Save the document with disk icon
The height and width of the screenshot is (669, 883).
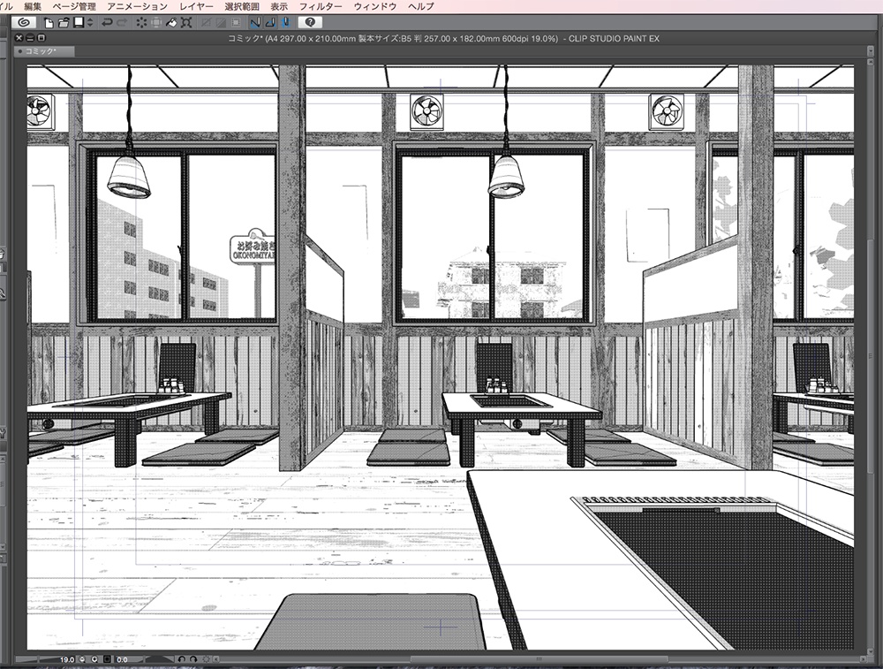[x=79, y=23]
